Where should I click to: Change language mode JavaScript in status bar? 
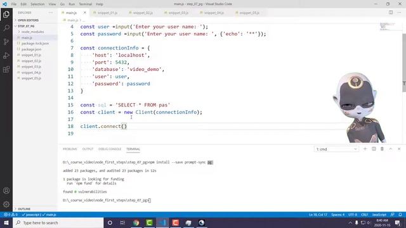tap(379, 215)
